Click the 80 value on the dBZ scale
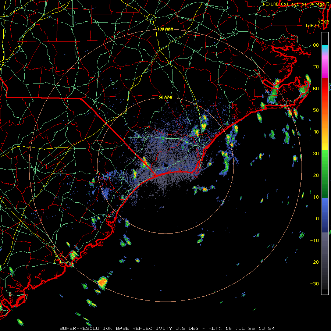 click(316, 45)
